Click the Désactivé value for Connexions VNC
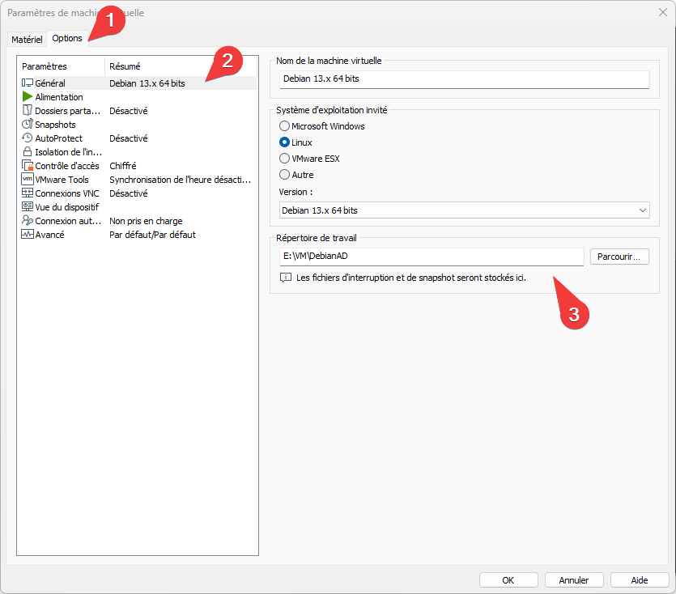676x594 pixels. 129,193
